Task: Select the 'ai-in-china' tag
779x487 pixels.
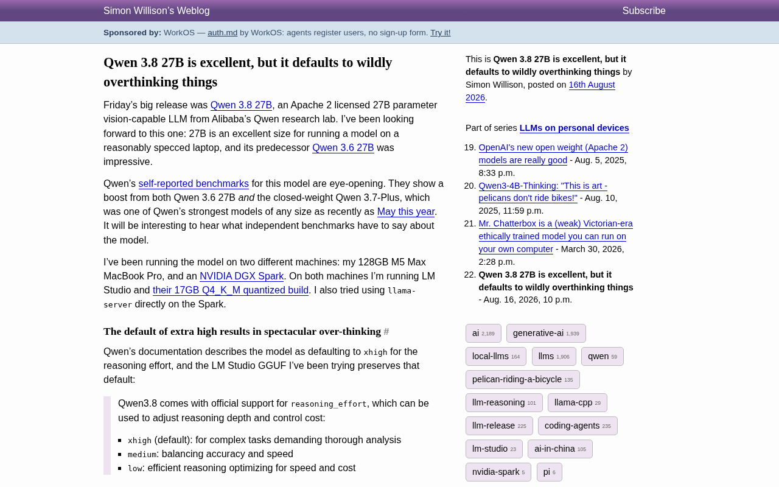Action: coord(560,449)
